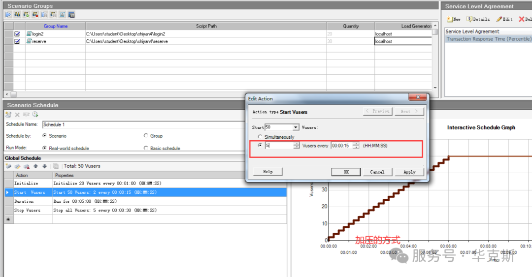Select the Simultaneously radio button
This screenshot has width=532, height=277.
coord(260,137)
